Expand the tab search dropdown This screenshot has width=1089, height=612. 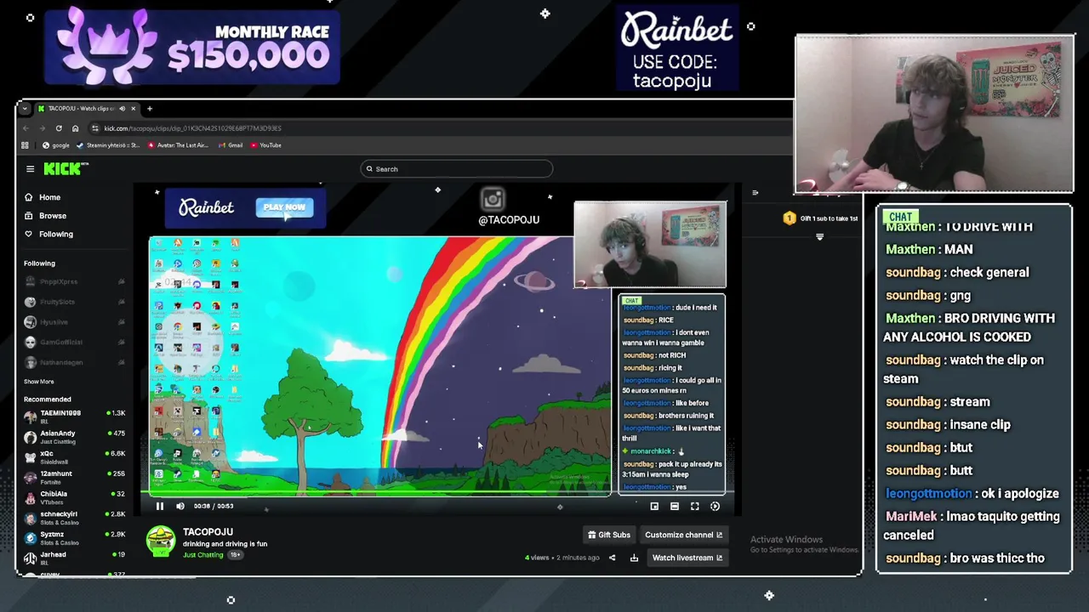[x=25, y=109]
